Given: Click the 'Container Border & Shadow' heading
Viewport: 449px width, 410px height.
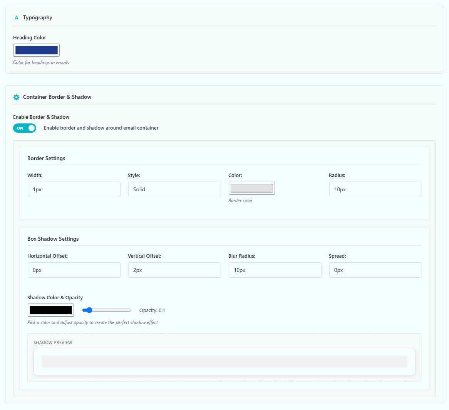Looking at the screenshot, I should click(x=57, y=97).
